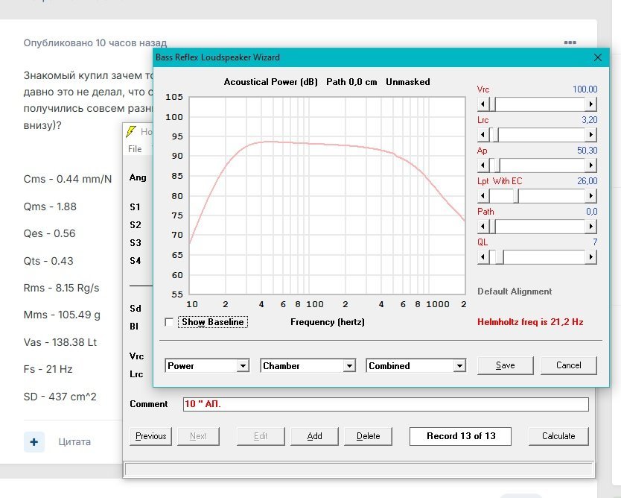The height and width of the screenshot is (498, 621).
Task: Click the Delete record button
Action: tap(368, 436)
